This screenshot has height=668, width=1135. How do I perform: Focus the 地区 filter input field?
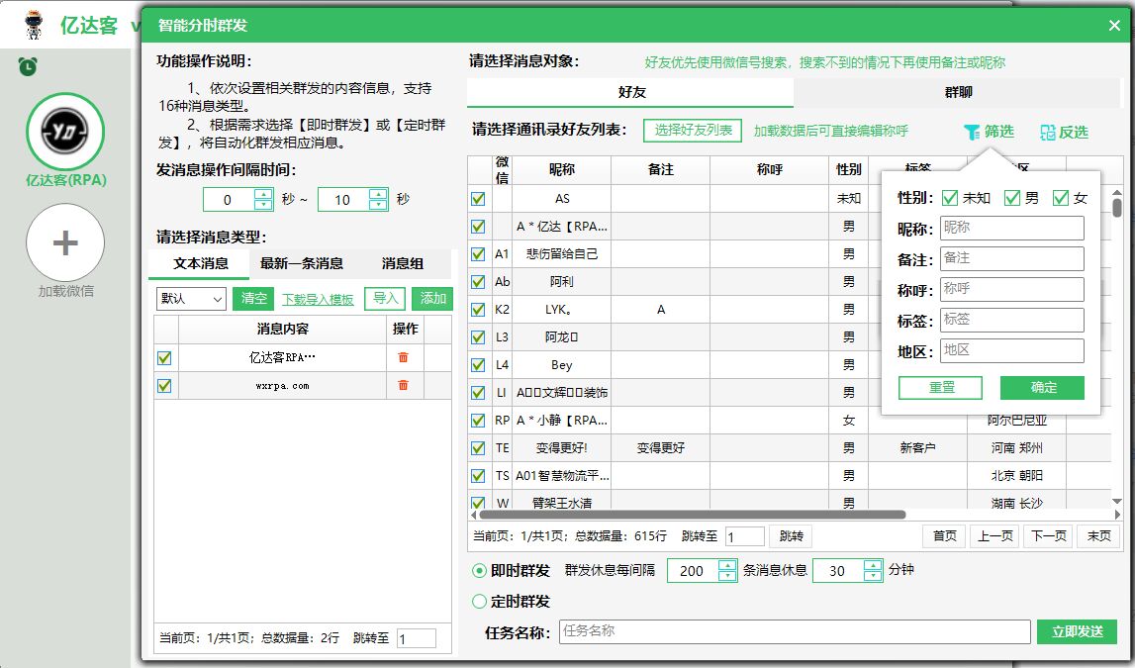tap(1012, 350)
